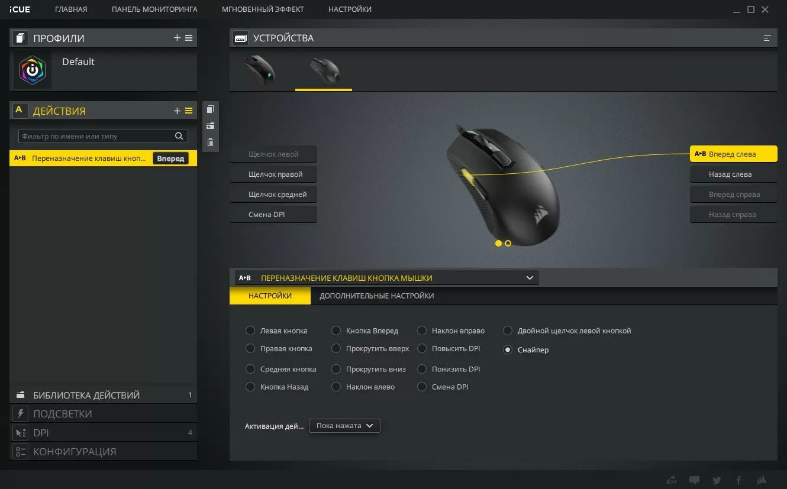The width and height of the screenshot is (787, 489).
Task: Select the Снайпер radio button
Action: (507, 349)
